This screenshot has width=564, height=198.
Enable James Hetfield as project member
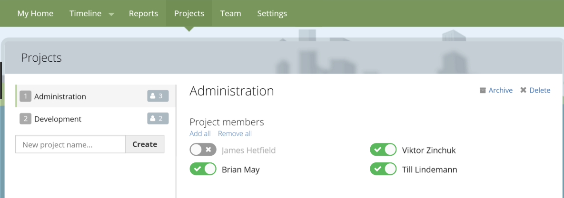pos(203,150)
